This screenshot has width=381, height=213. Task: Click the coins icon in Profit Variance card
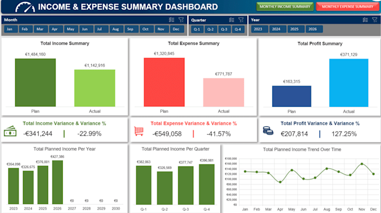[x=268, y=130]
